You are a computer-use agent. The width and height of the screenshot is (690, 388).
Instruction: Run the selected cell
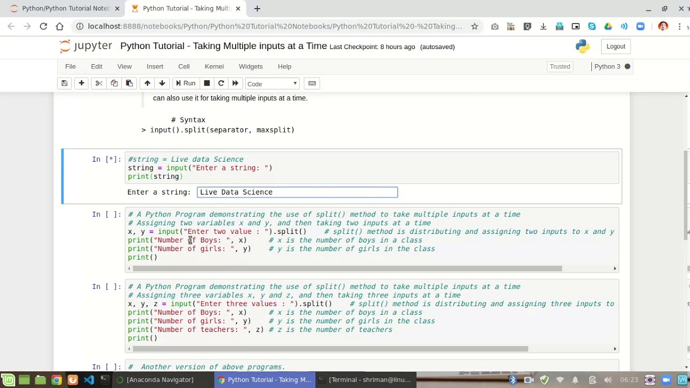[x=185, y=84]
